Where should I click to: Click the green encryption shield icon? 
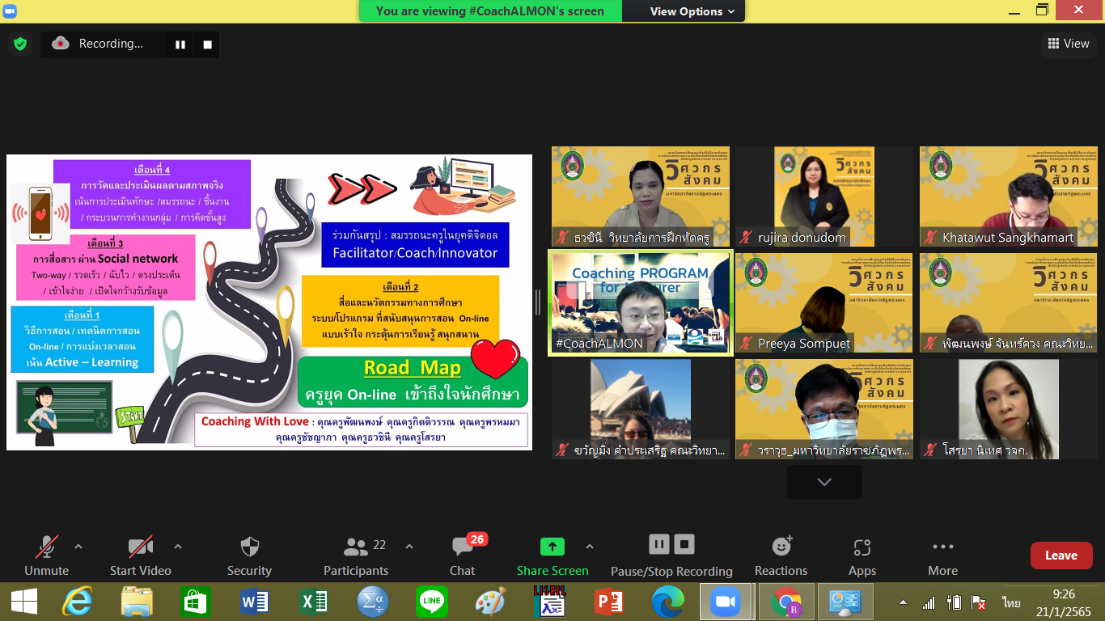[20, 44]
